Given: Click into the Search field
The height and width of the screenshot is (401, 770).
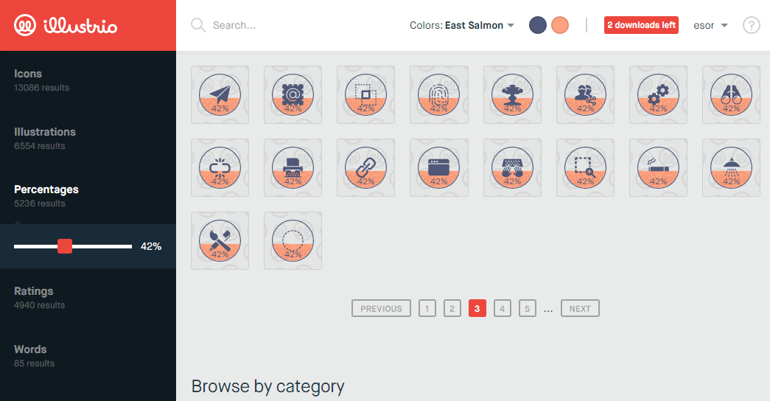Looking at the screenshot, I should click(x=295, y=25).
